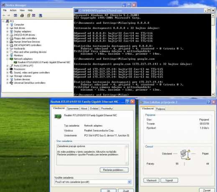This screenshot has height=192, width=217.
Task: Expand the Ports (COM & LPT) node
Action: [8, 66]
